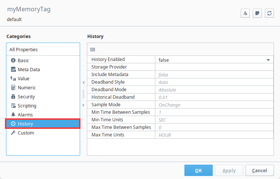The width and height of the screenshot is (280, 179).
Task: Open the Numeric category
Action: (x=43, y=88)
